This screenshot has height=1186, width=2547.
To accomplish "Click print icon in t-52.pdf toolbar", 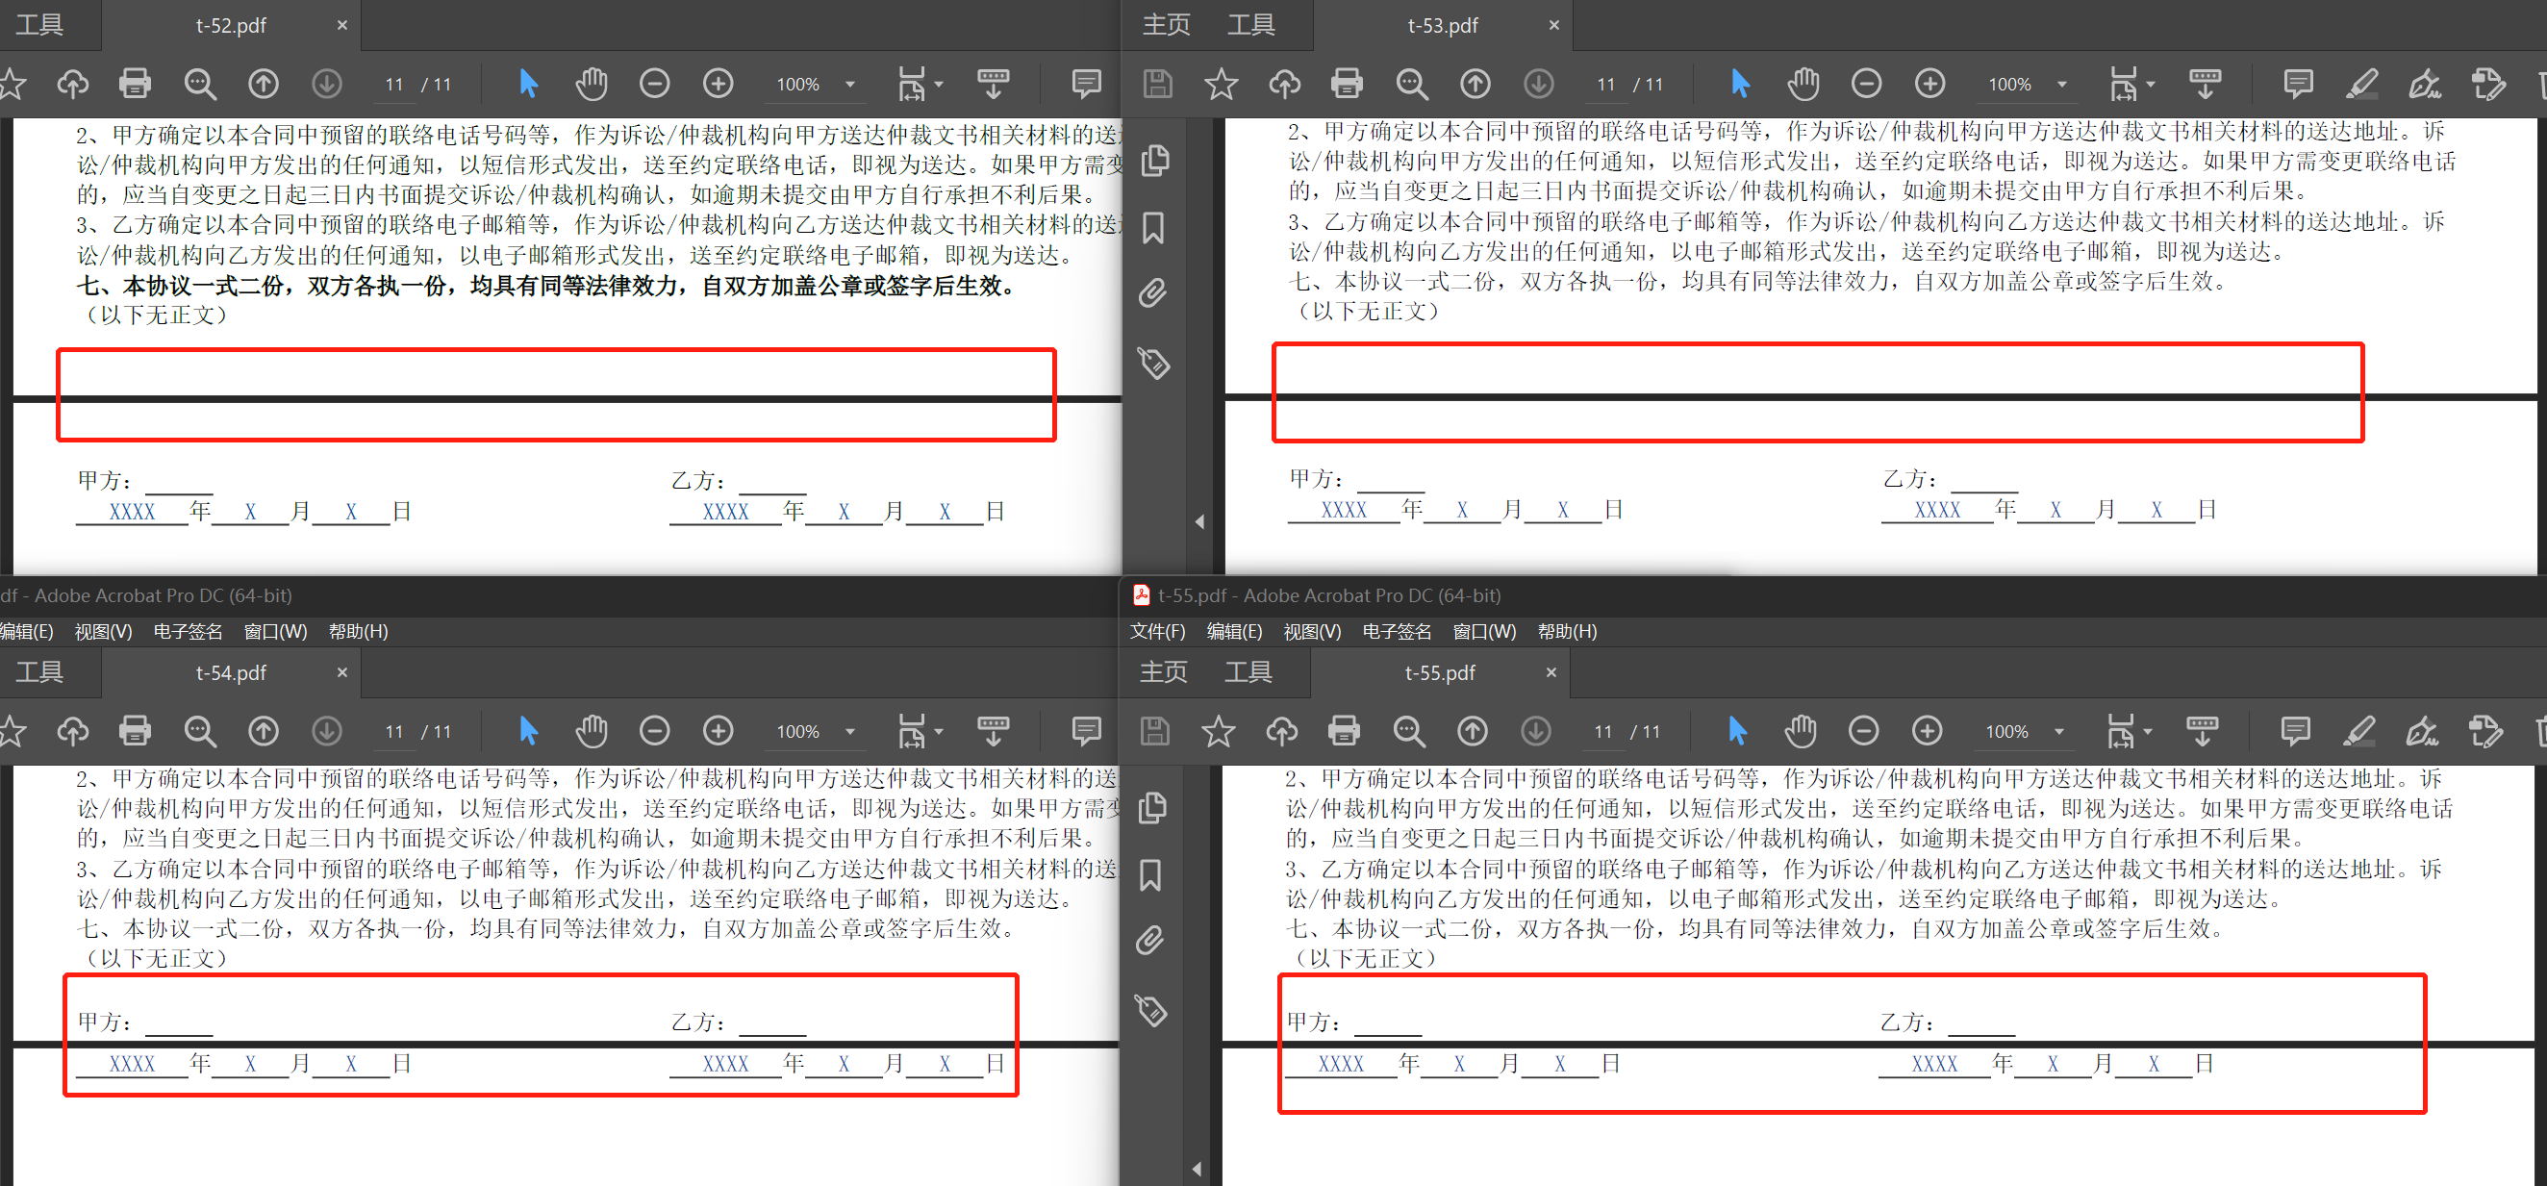I will click(x=135, y=84).
